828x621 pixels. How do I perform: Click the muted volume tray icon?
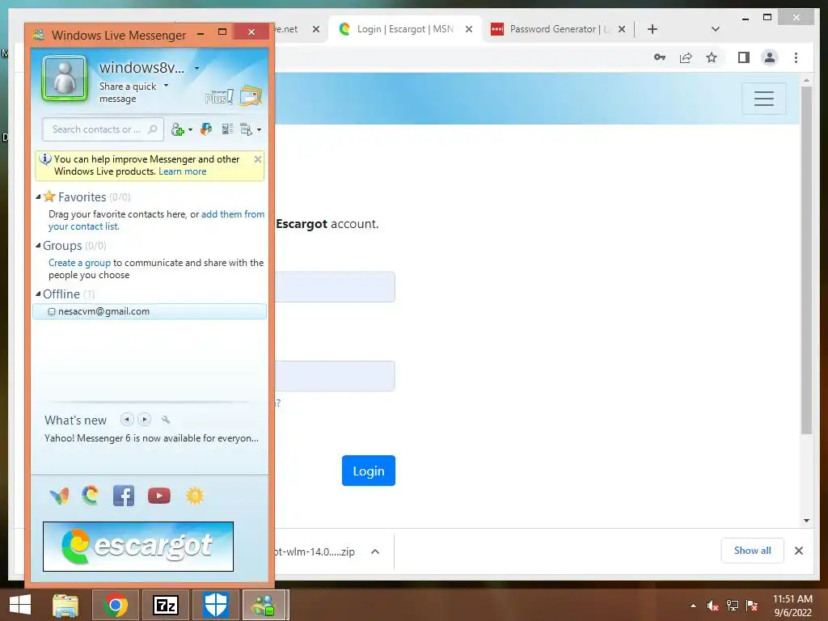coord(712,606)
